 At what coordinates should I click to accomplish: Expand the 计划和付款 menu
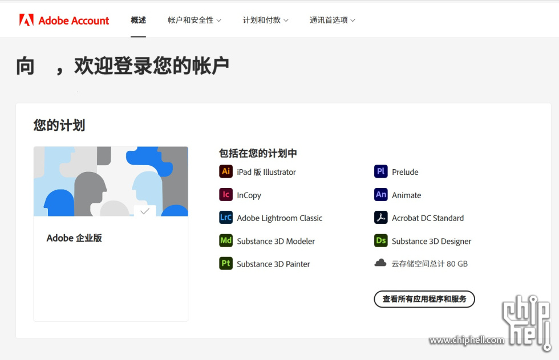pyautogui.click(x=265, y=21)
